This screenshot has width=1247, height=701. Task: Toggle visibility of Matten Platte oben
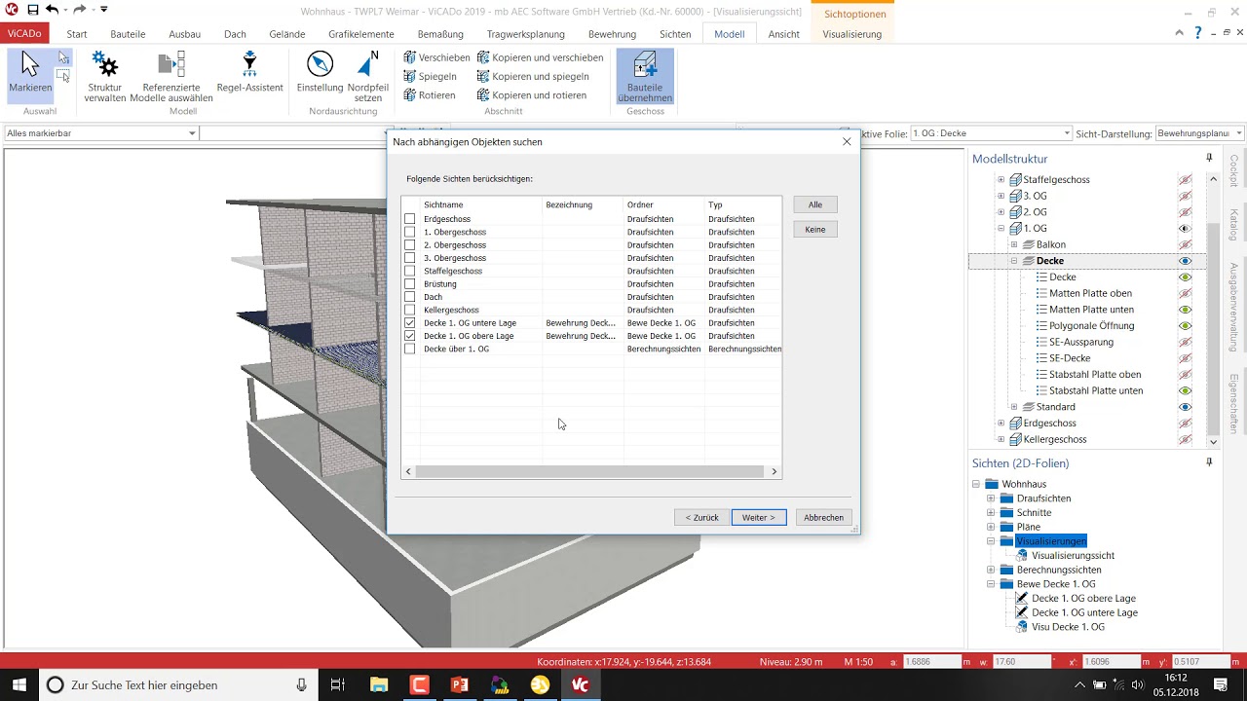pyautogui.click(x=1186, y=293)
